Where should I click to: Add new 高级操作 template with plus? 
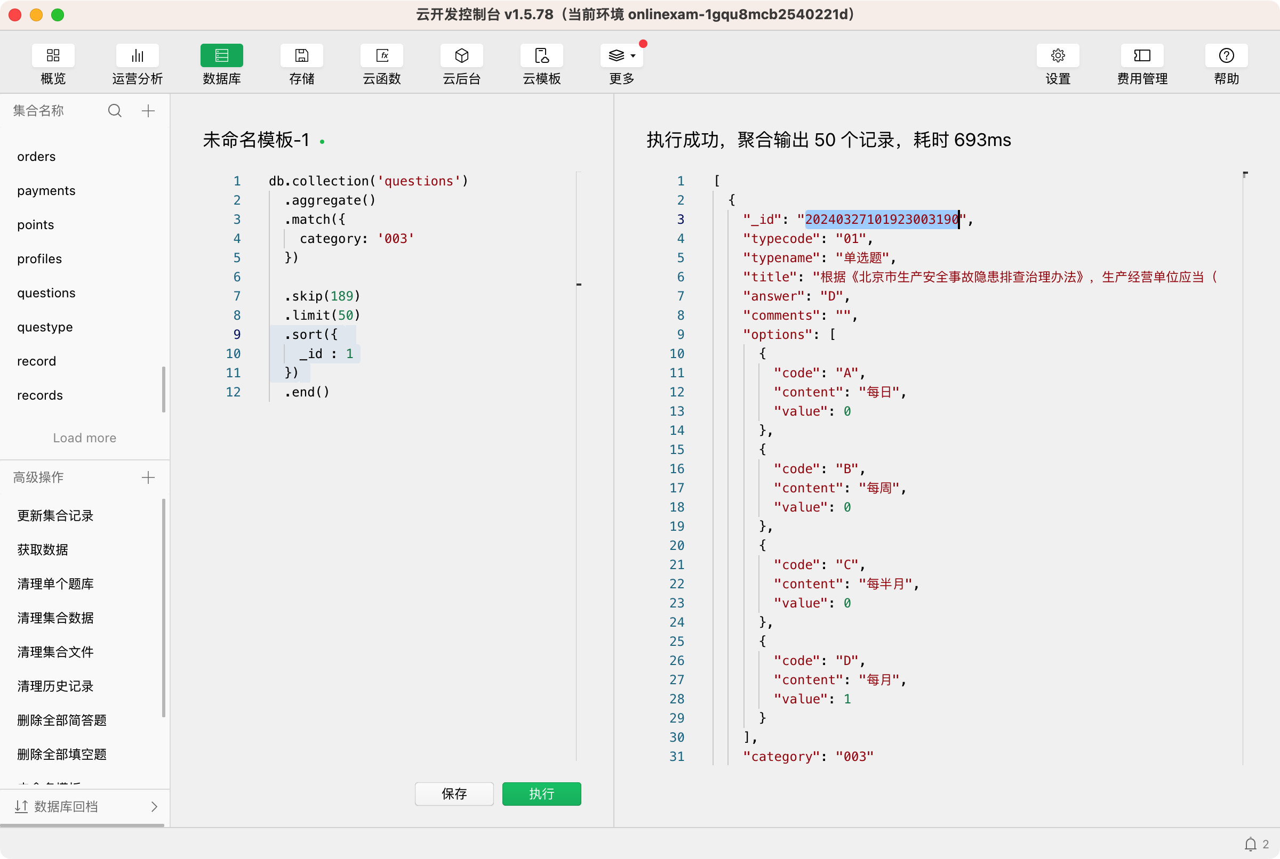tap(148, 477)
